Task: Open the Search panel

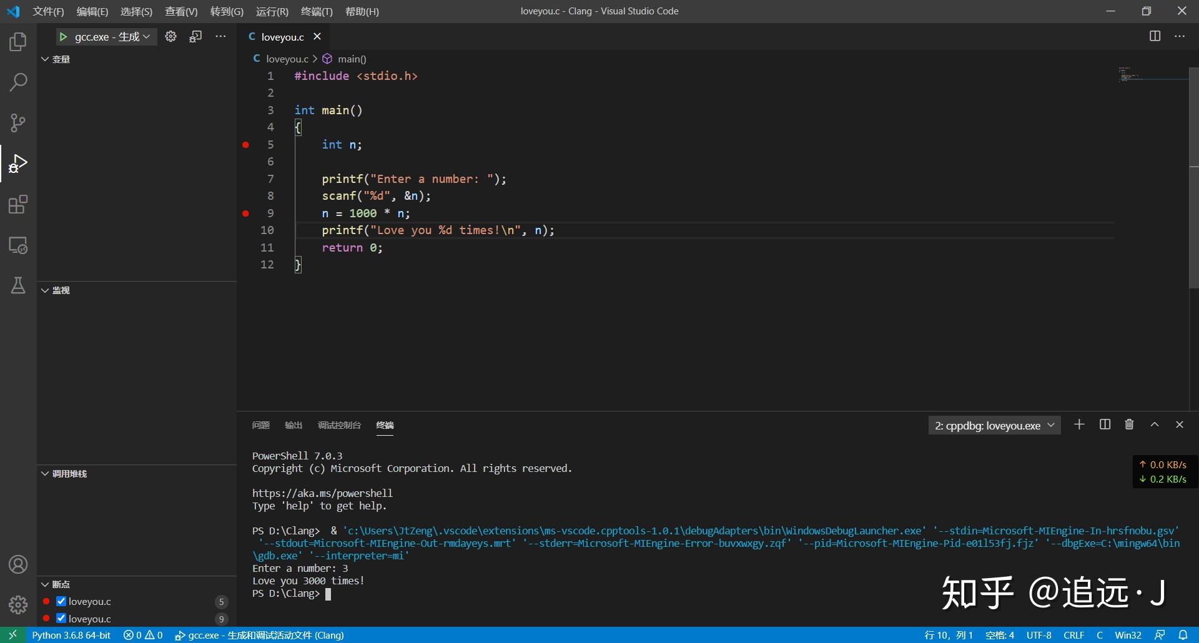Action: (x=17, y=82)
